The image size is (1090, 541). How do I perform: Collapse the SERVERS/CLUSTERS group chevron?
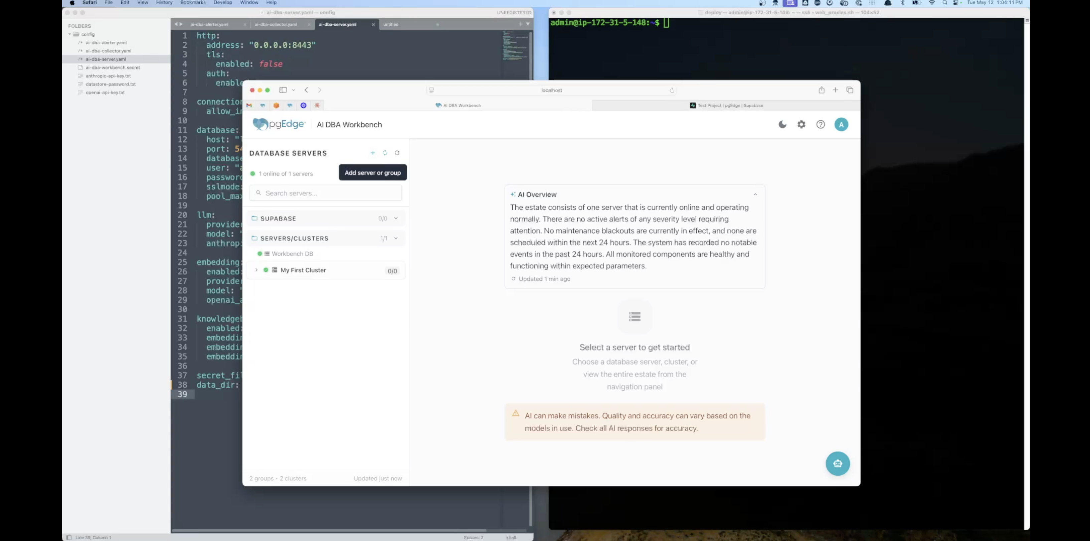pyautogui.click(x=396, y=238)
